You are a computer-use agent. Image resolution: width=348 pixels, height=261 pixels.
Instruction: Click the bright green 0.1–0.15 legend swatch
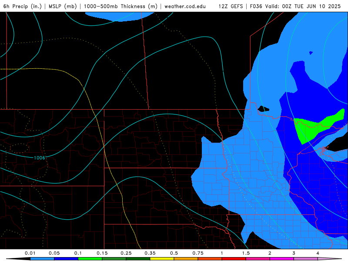point(90,259)
